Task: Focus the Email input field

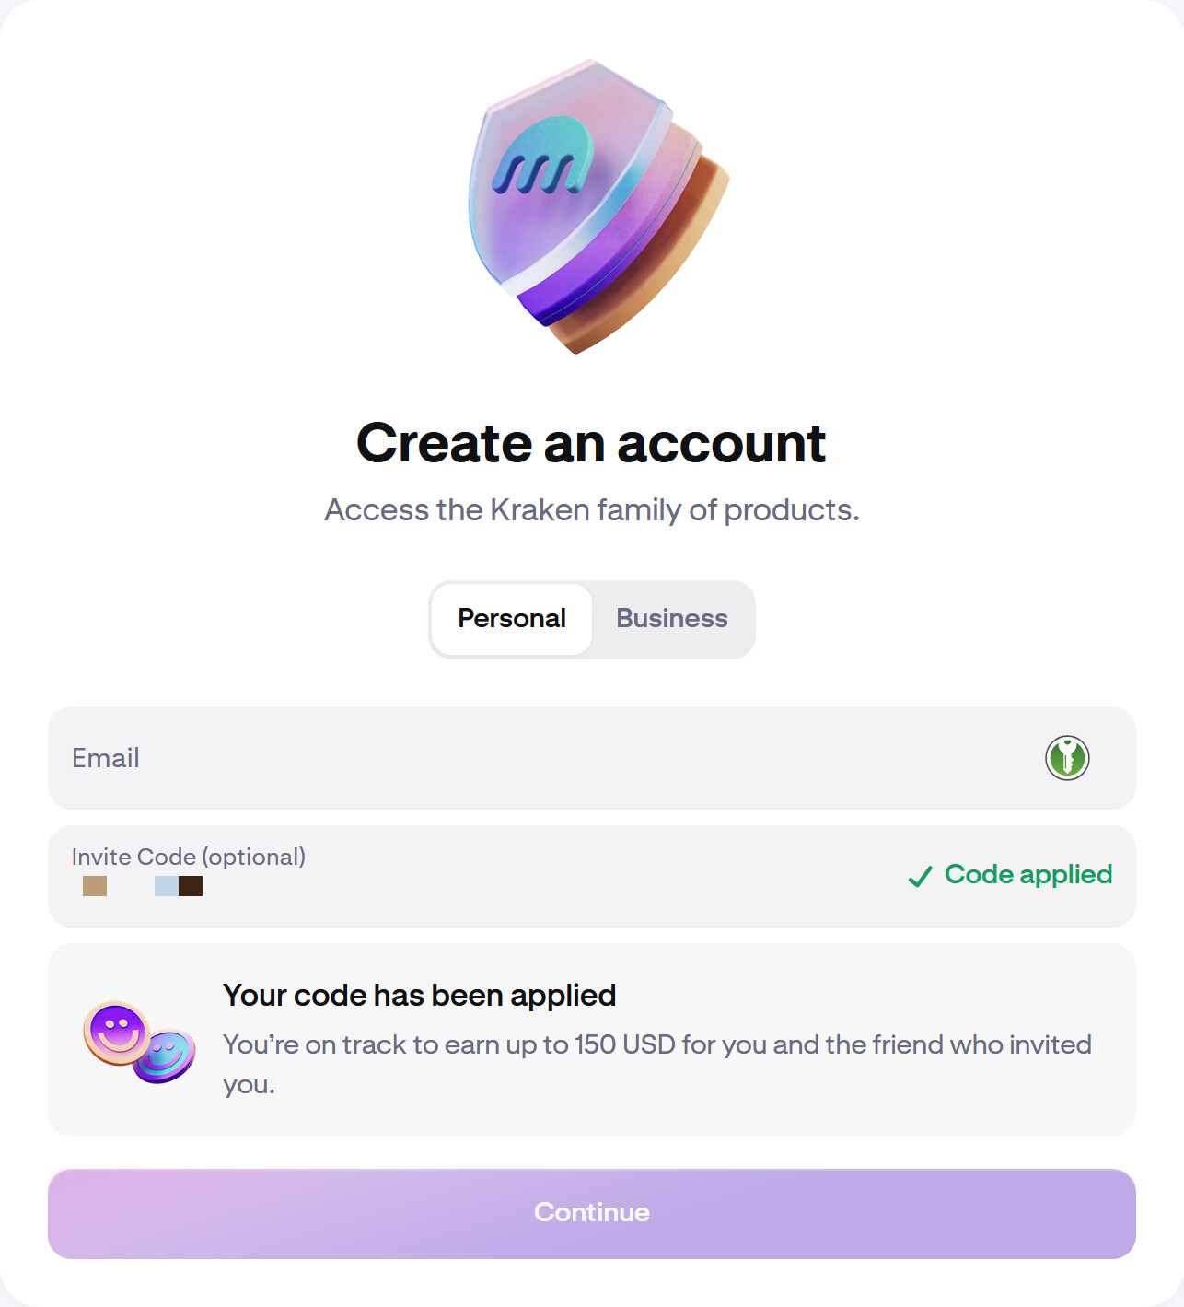Action: click(x=552, y=758)
